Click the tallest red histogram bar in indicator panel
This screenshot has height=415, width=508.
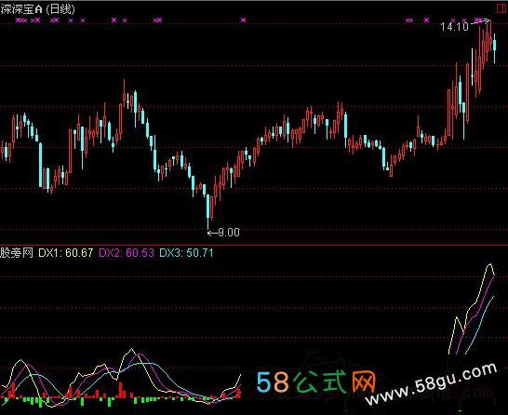pyautogui.click(x=121, y=390)
